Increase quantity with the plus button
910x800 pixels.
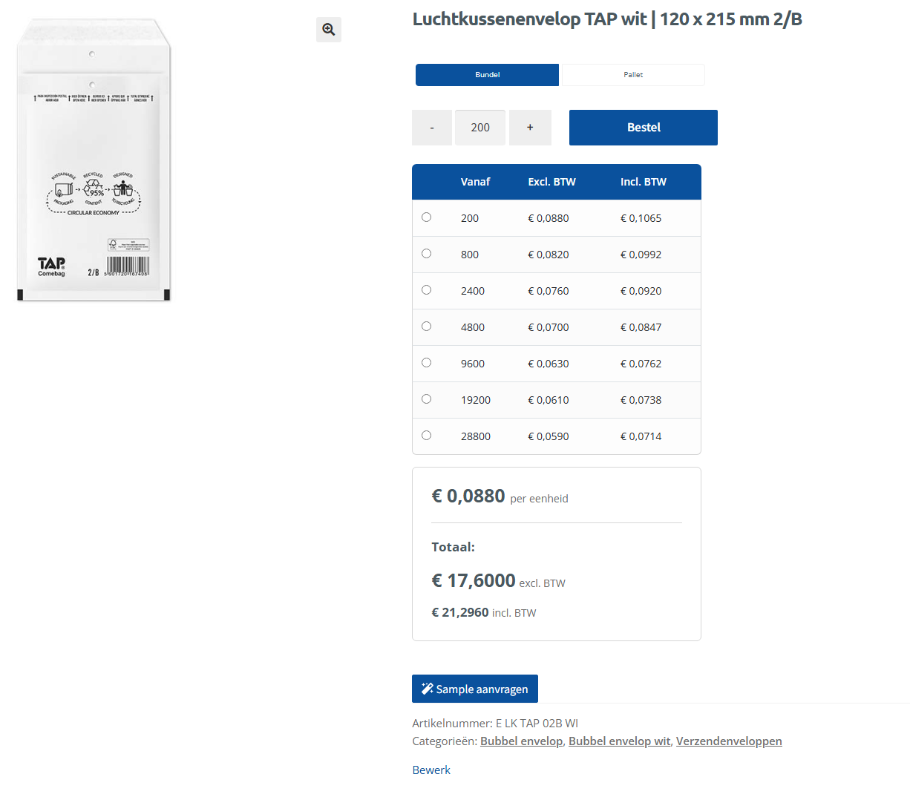coord(530,128)
